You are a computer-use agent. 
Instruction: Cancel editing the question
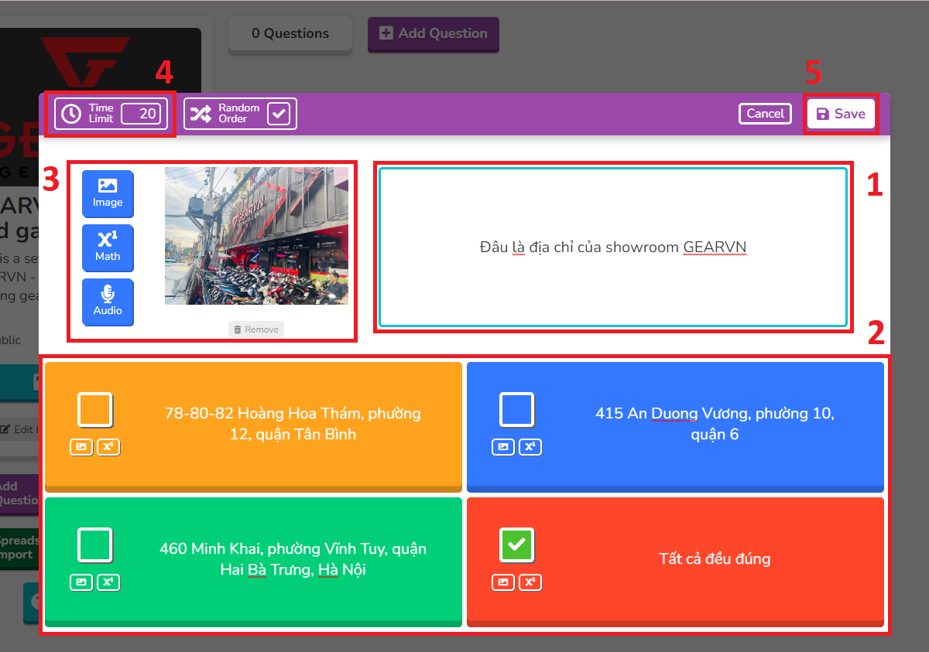pos(766,114)
